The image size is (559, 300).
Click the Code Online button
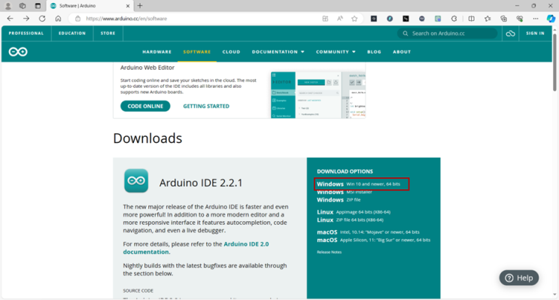click(145, 106)
